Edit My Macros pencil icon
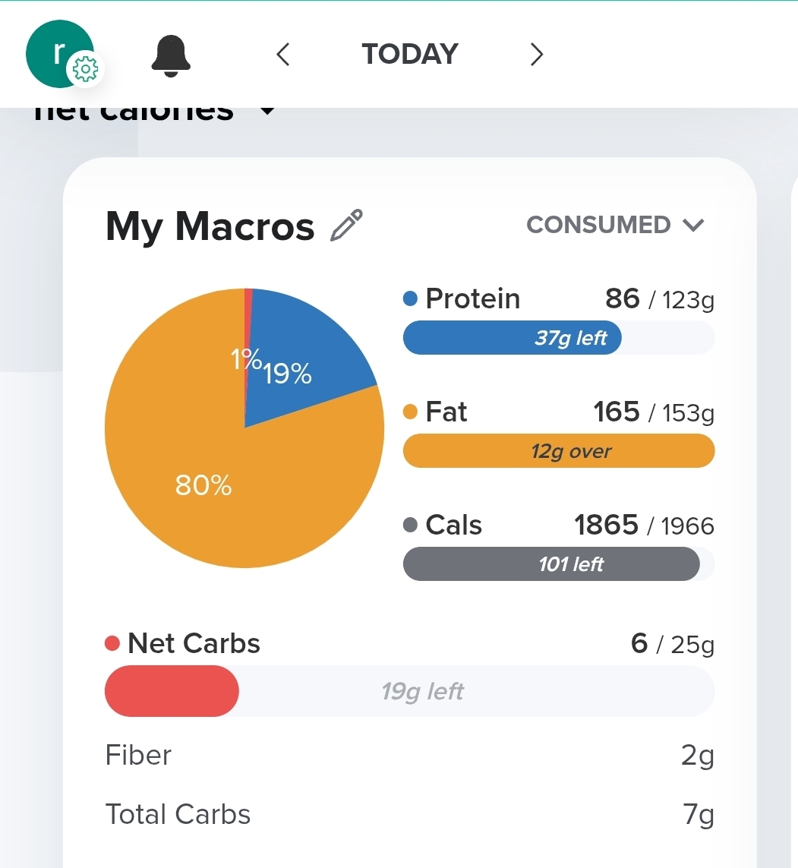This screenshot has height=868, width=798. (347, 226)
